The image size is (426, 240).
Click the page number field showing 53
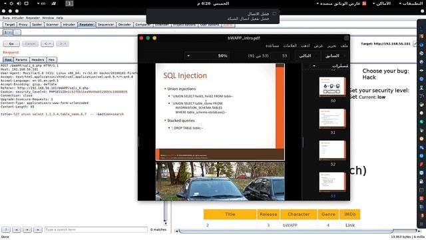coord(281,56)
